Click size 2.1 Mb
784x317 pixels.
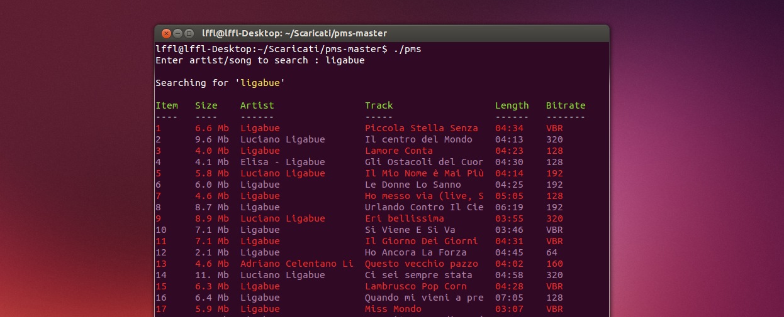pos(212,252)
